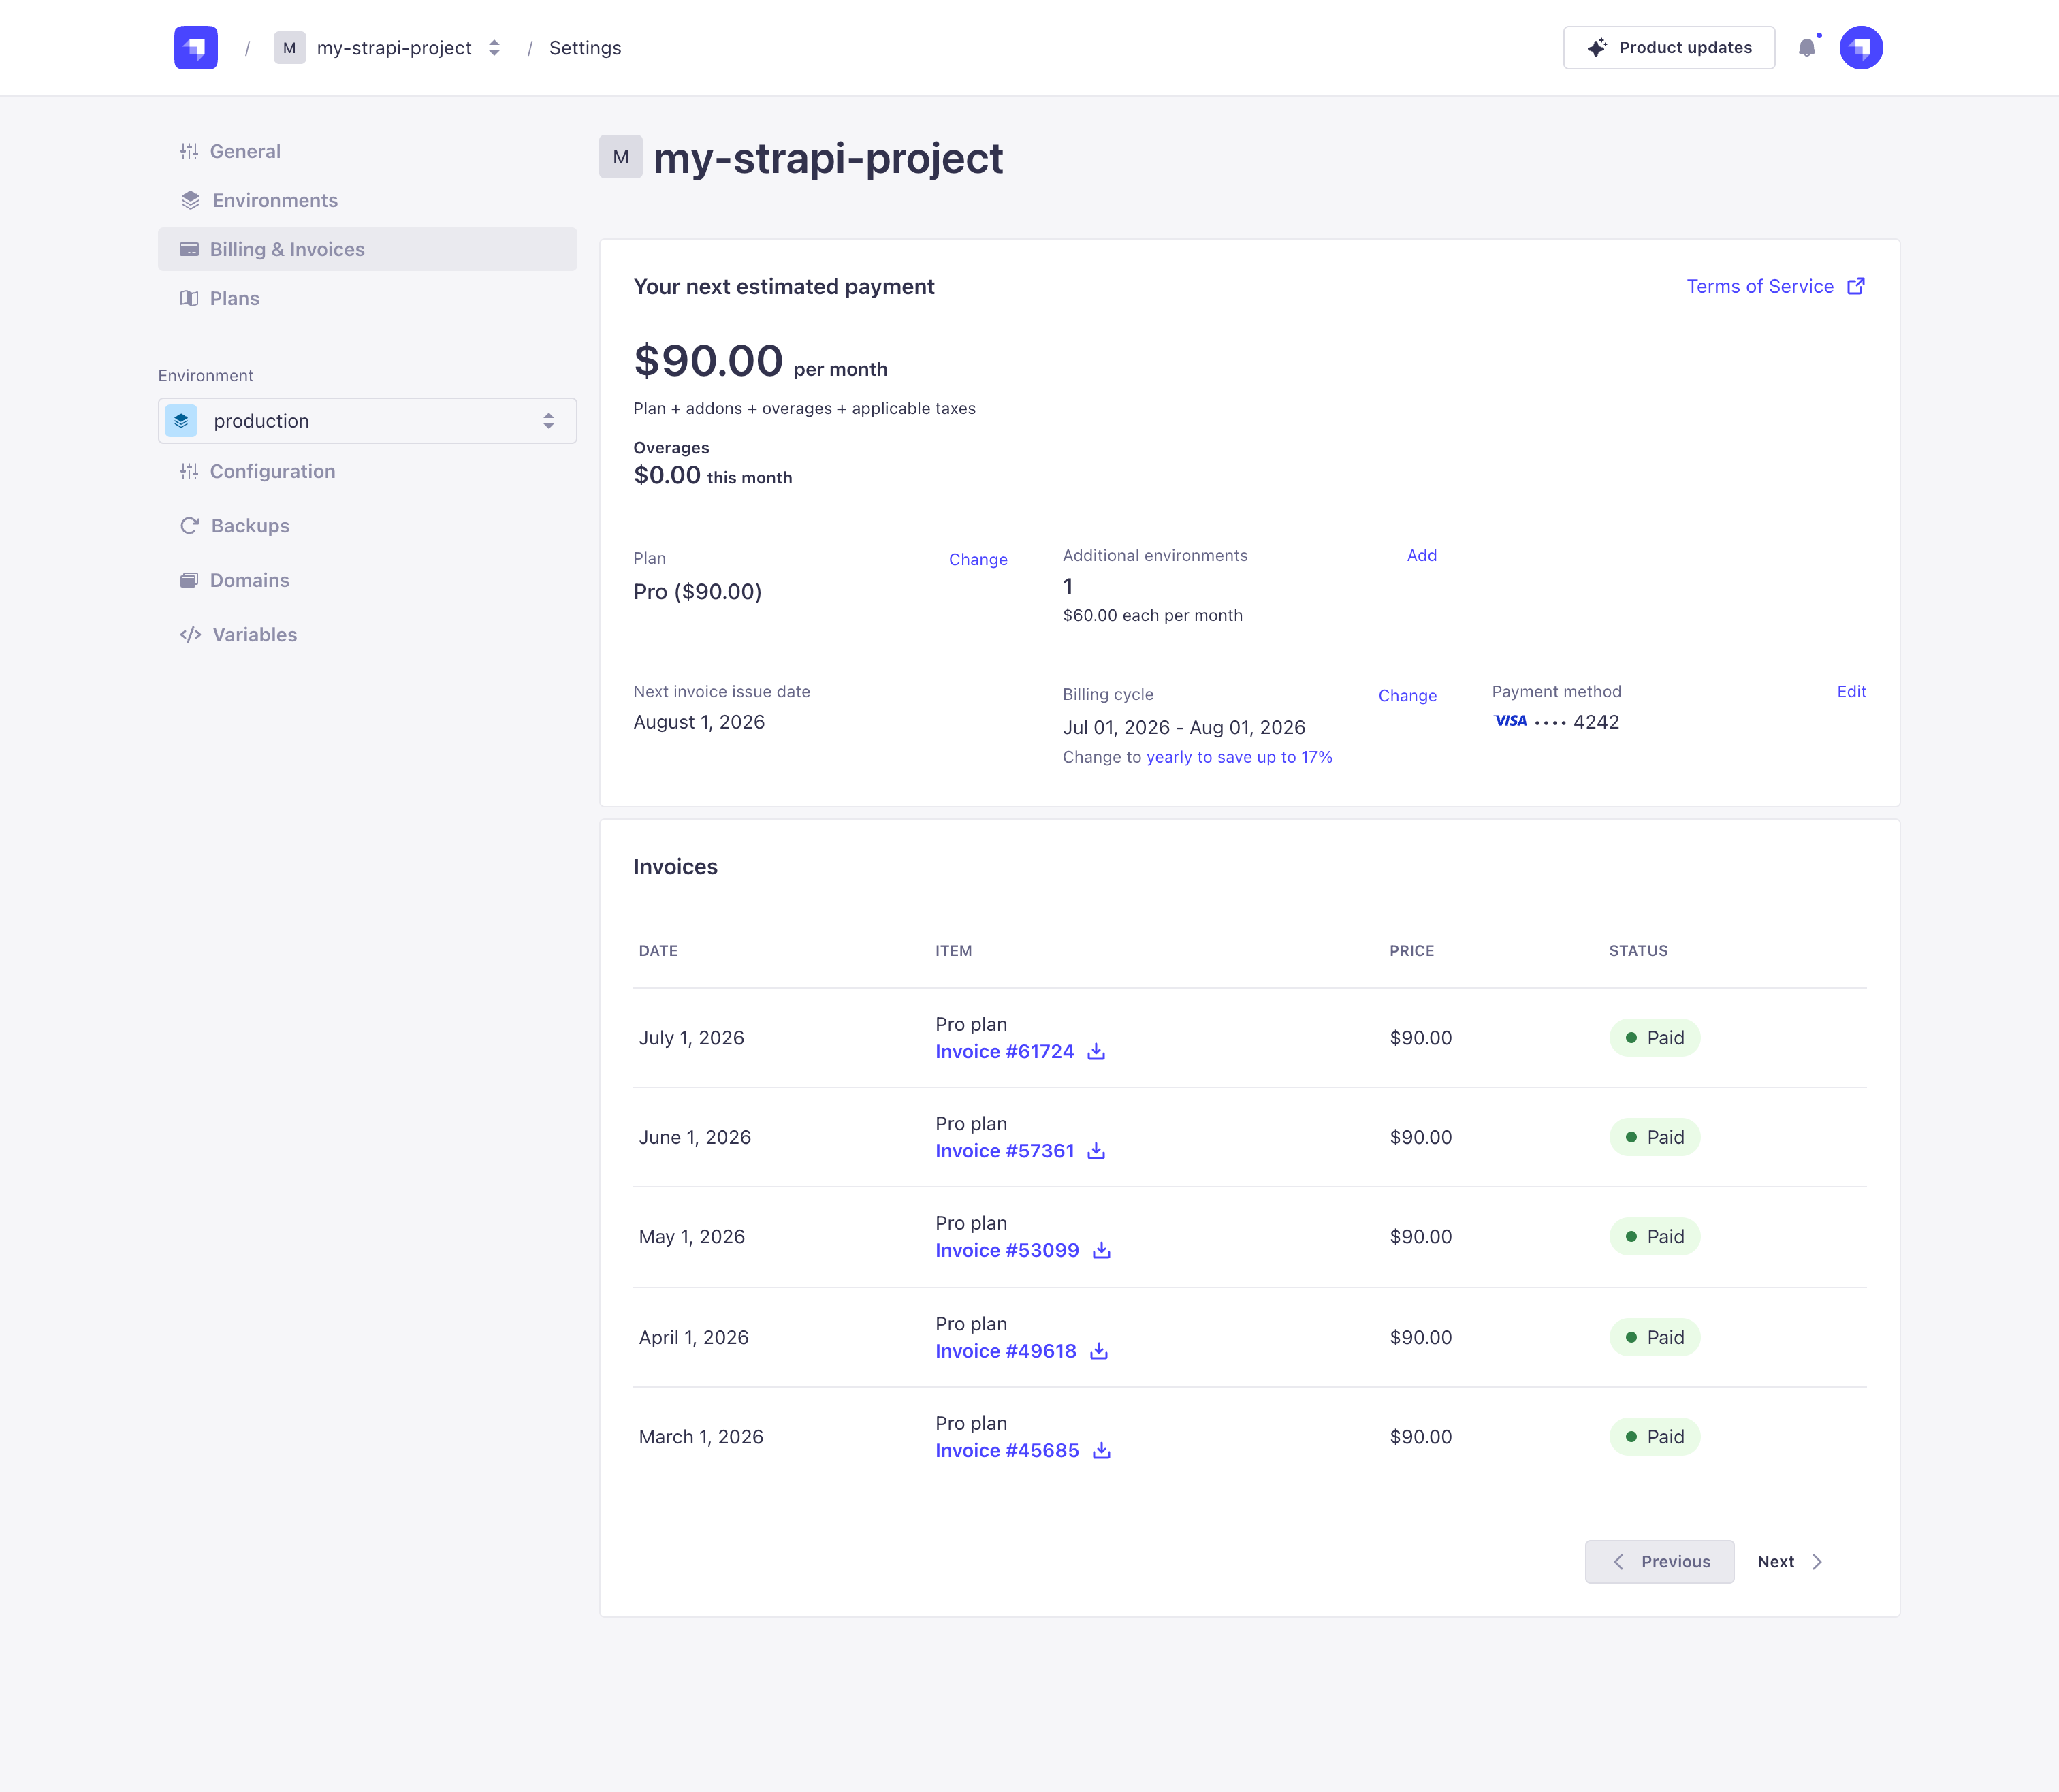
Task: Click the M project badge in breadcrumb
Action: pyautogui.click(x=289, y=48)
